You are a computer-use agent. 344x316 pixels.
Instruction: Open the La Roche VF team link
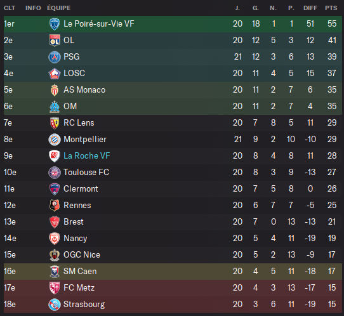point(87,155)
